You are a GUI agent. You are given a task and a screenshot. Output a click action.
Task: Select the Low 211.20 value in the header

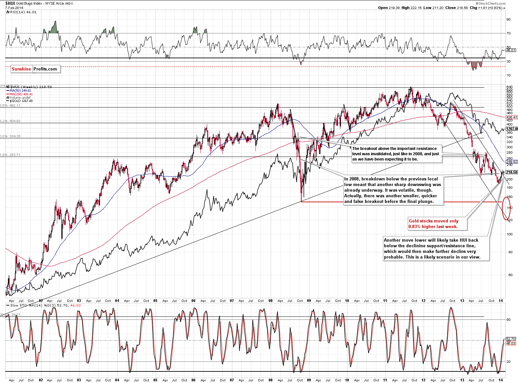(433, 8)
